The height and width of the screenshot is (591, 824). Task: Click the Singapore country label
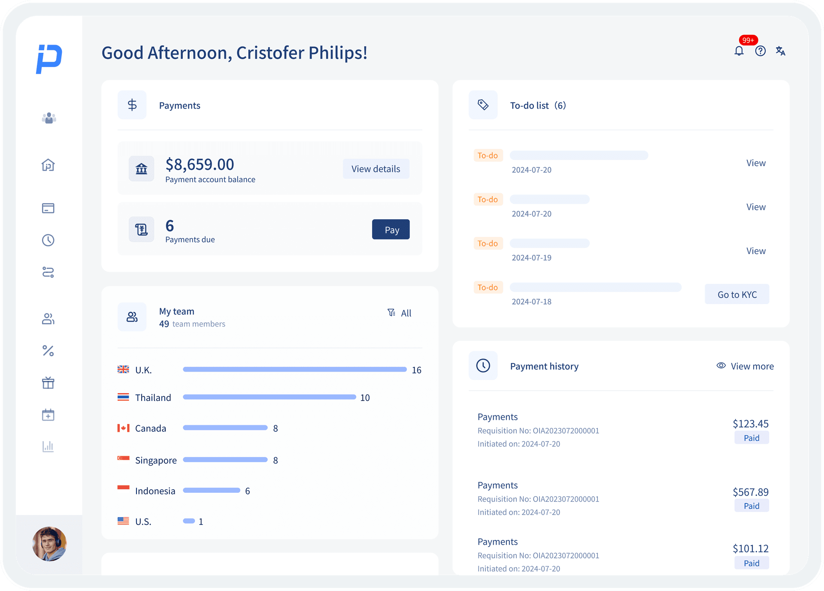tap(156, 460)
